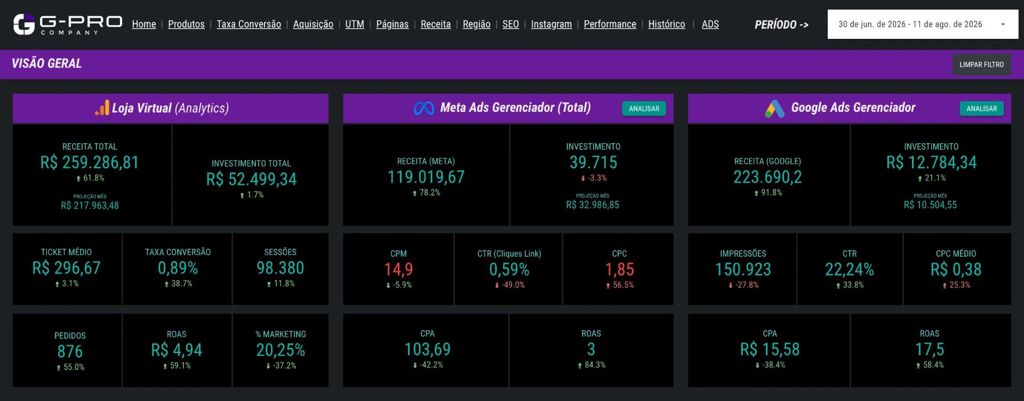This screenshot has width=1024, height=401.
Task: Go to the Histórico page
Action: pyautogui.click(x=667, y=24)
